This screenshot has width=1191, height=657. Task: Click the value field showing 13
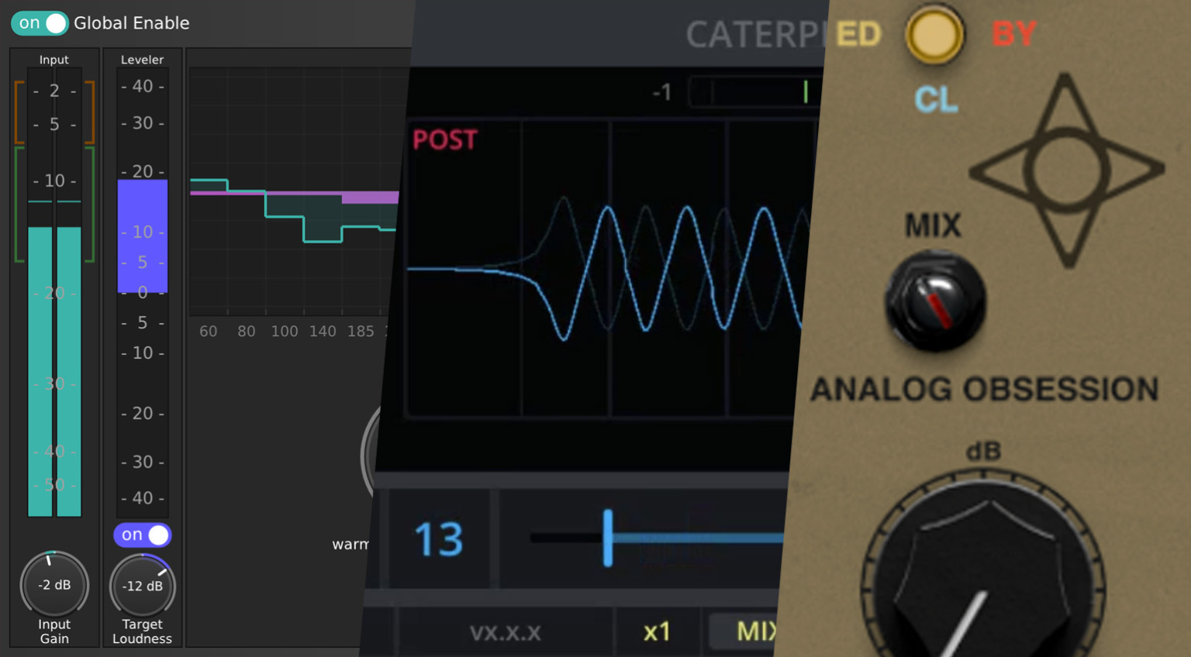439,539
